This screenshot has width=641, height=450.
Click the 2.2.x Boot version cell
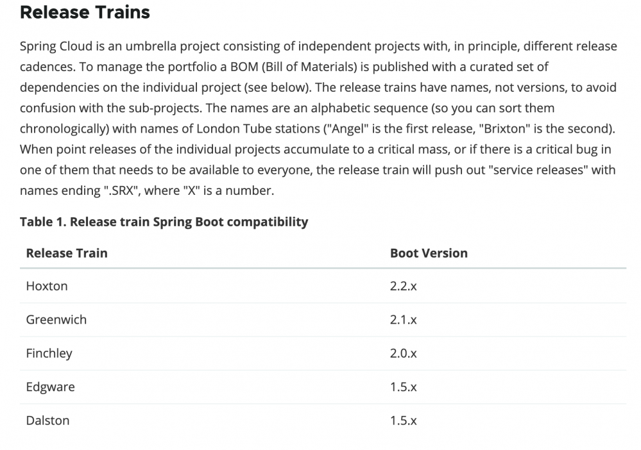tap(403, 287)
